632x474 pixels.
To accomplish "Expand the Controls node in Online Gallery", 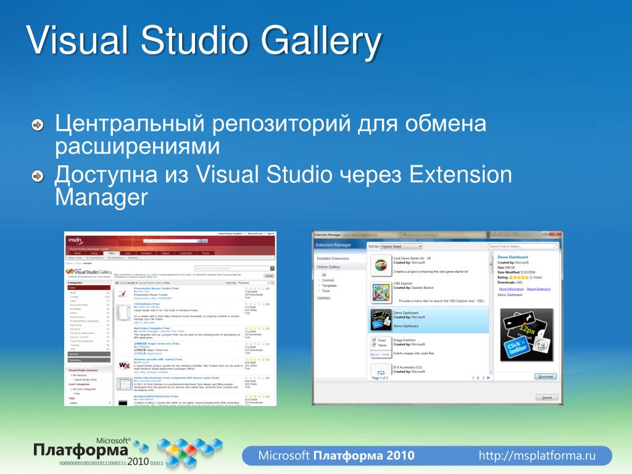I will point(319,280).
